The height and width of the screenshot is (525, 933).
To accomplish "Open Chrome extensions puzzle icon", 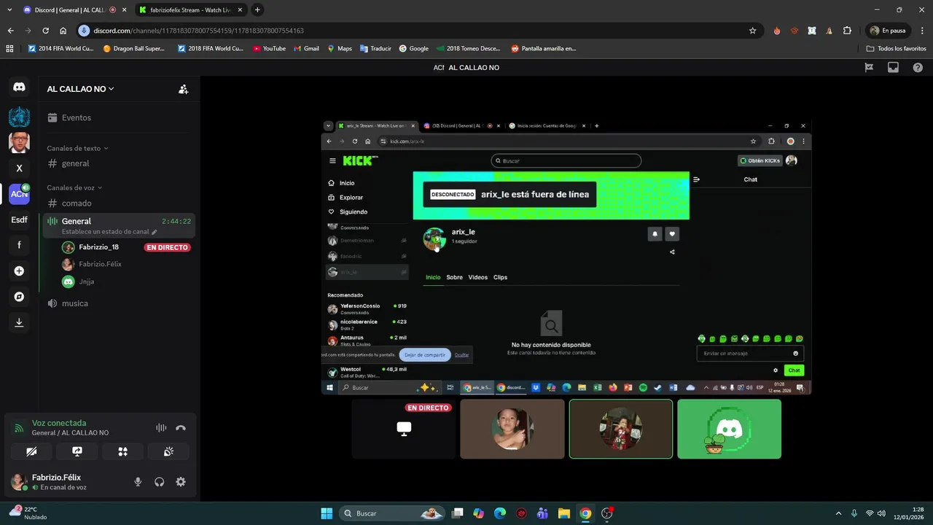I will coord(847,31).
